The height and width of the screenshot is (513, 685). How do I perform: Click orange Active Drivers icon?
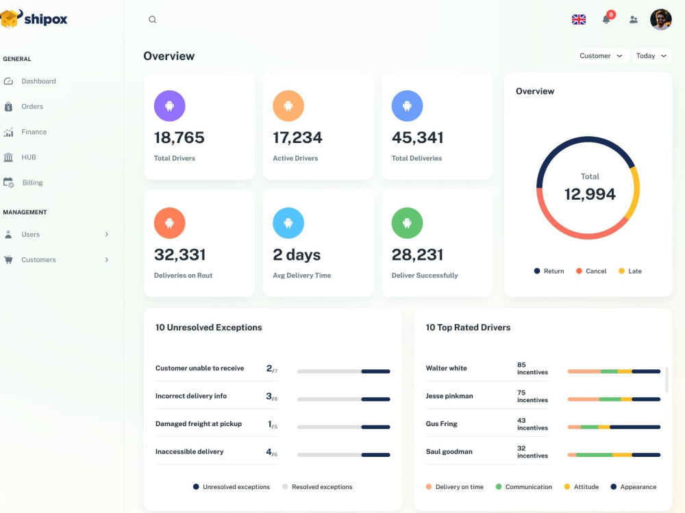[288, 106]
